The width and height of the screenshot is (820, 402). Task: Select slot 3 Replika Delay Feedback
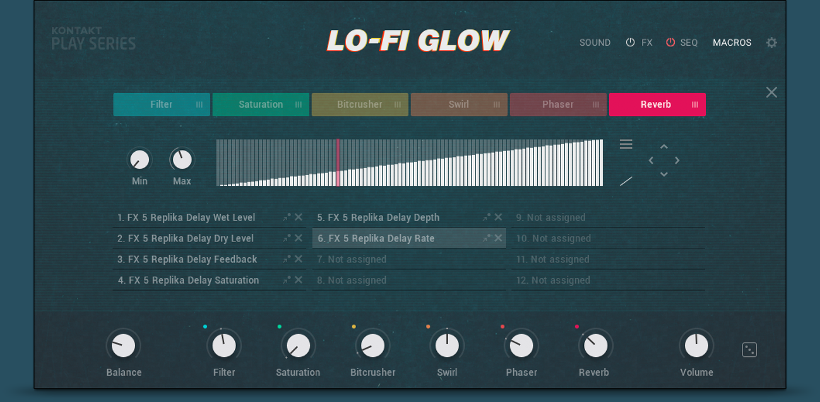coord(210,259)
